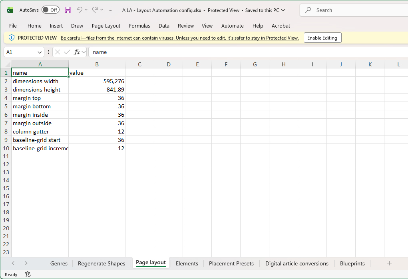Click the Search box in title bar
The height and width of the screenshot is (279, 408).
pos(354,10)
